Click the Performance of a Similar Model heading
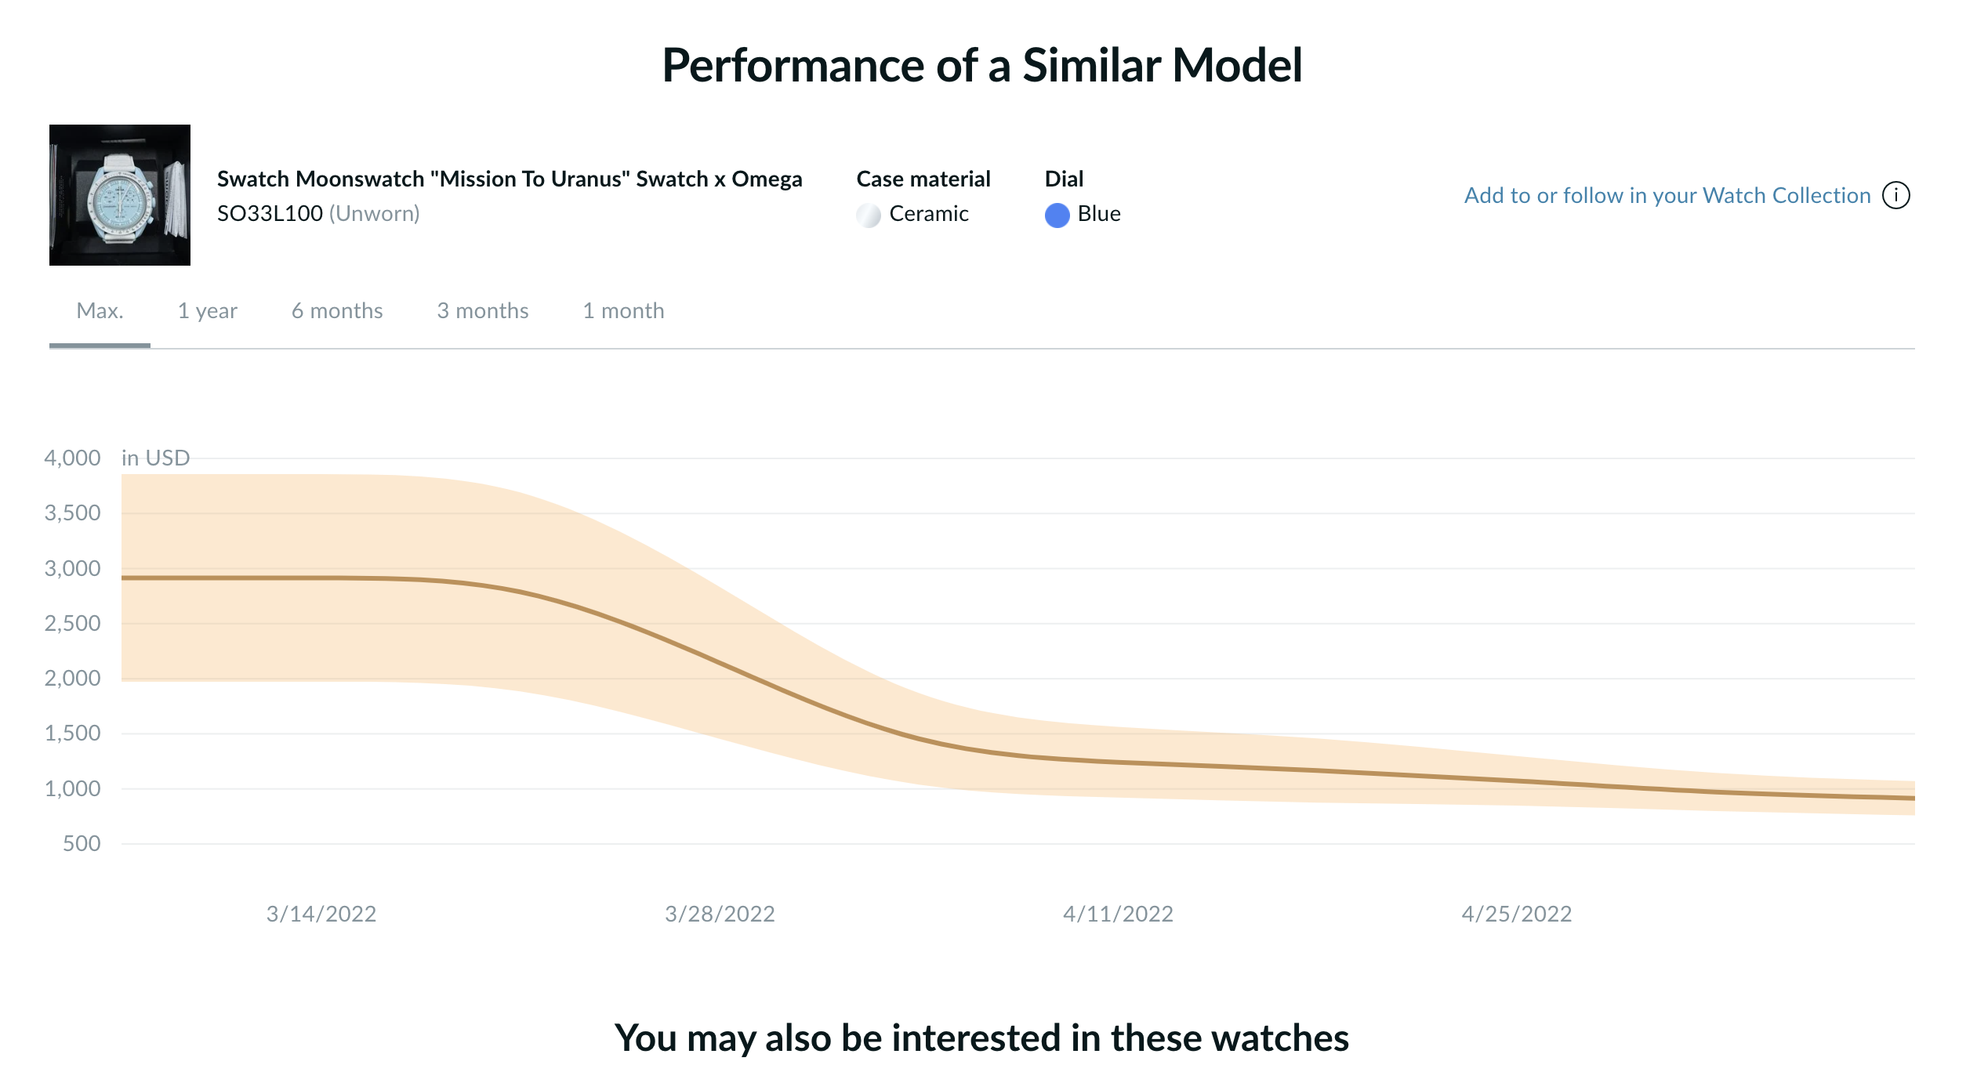1977x1083 pixels. [x=982, y=64]
